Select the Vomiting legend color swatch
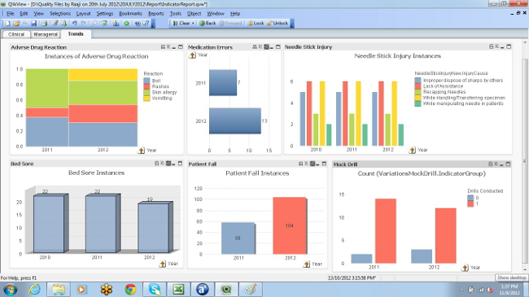 (146, 98)
